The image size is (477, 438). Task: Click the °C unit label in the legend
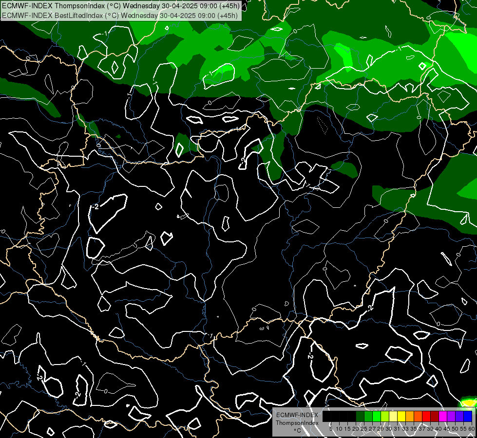[298, 431]
